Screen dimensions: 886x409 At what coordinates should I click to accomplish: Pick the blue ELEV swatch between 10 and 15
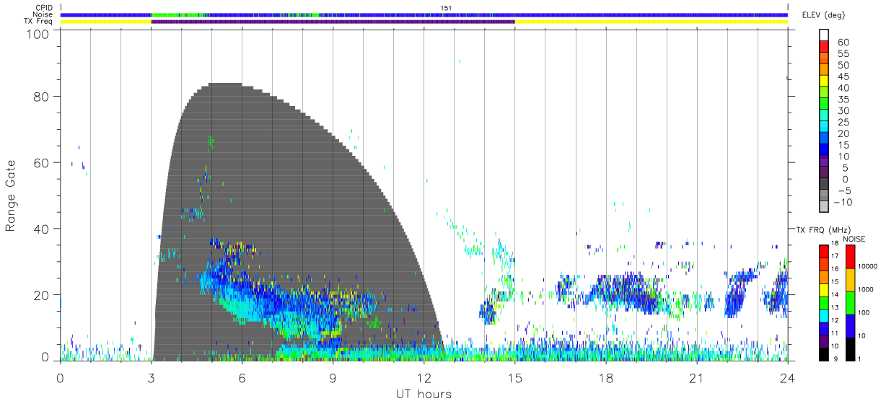pyautogui.click(x=824, y=150)
